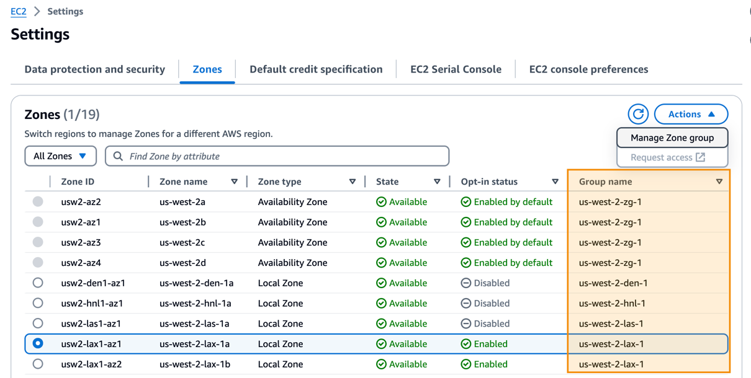The width and height of the screenshot is (751, 378).
Task: Click zone name us-west-2-den-1a
Action: pos(197,283)
